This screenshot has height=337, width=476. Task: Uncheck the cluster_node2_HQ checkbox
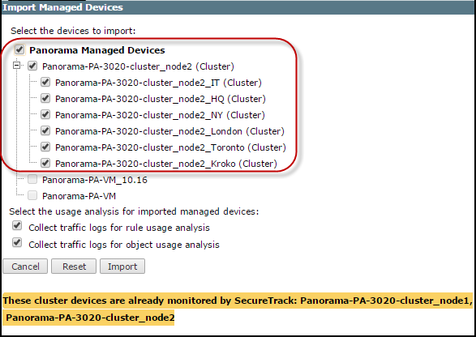(x=45, y=98)
